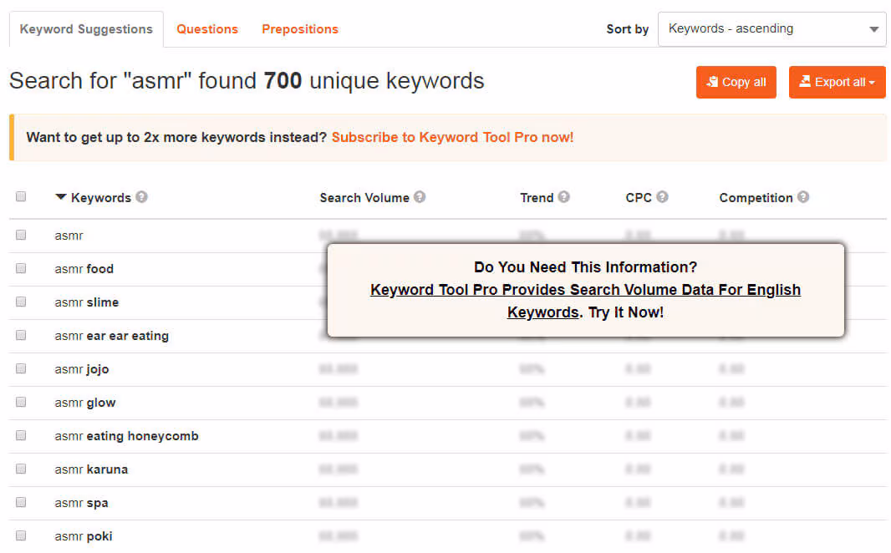Screen dimensions: 891x553
Task: Open the Keyword Tool Pro search volume link
Action: pyautogui.click(x=585, y=291)
